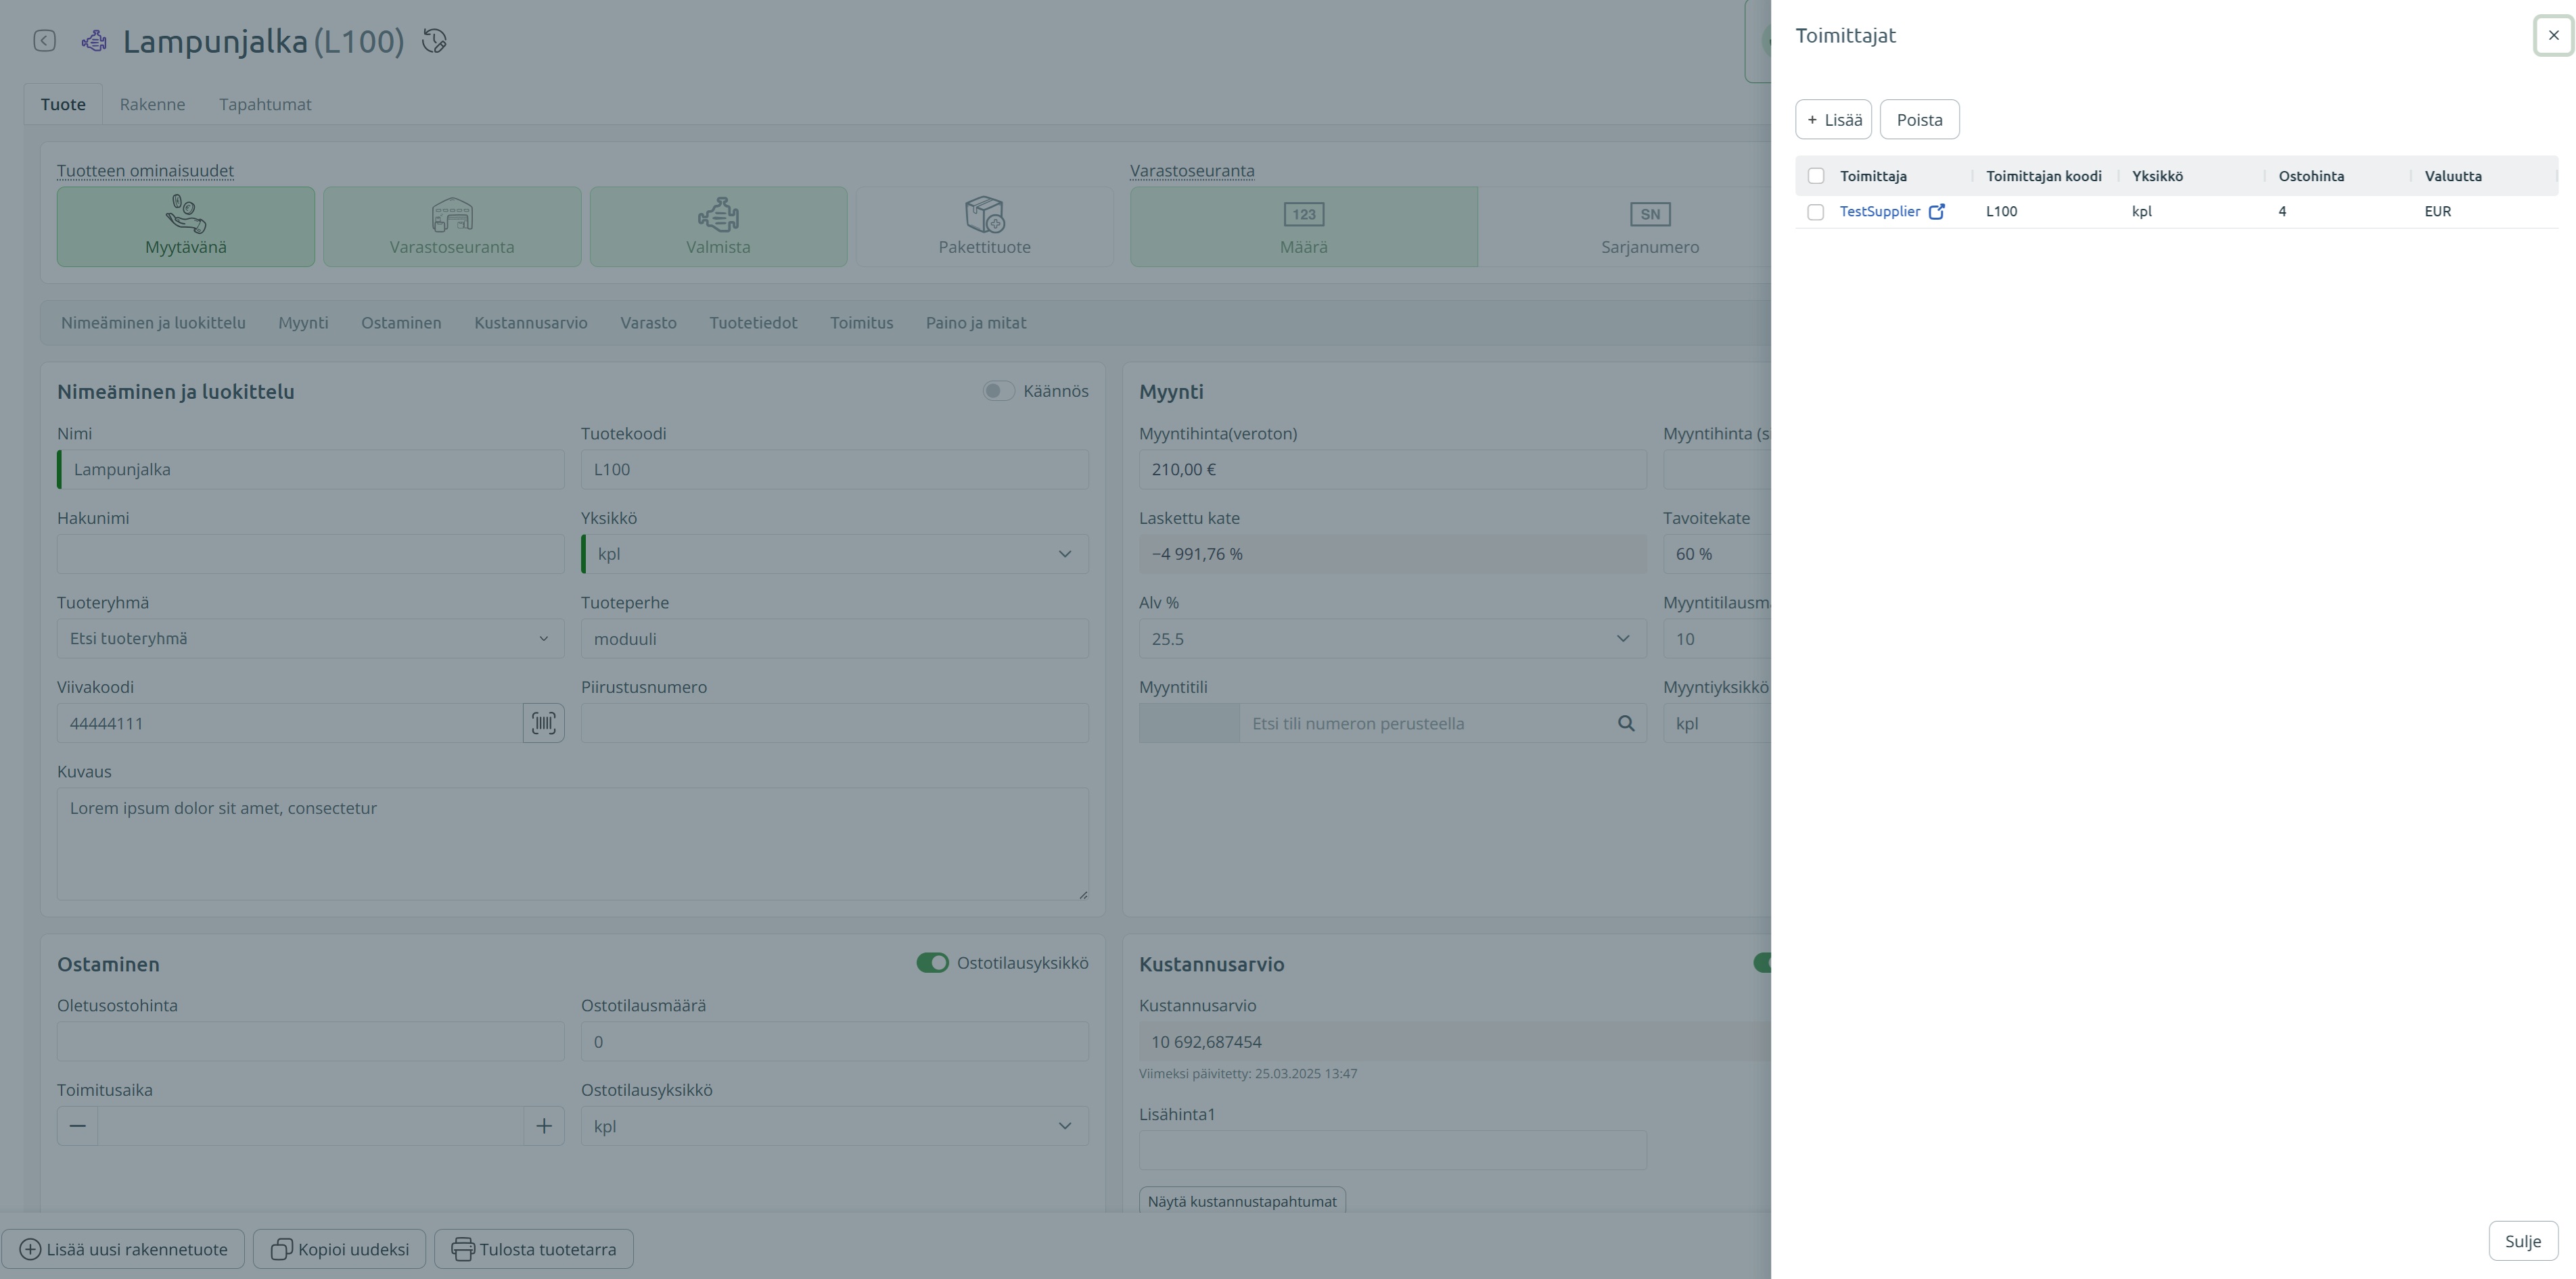Select the Varastoseuranta property card
Viewport: 2576px width, 1279px height.
(x=452, y=227)
